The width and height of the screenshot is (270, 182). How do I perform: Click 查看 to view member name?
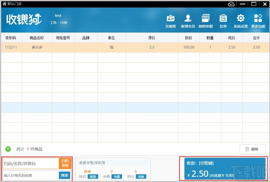pyautogui.click(x=93, y=177)
